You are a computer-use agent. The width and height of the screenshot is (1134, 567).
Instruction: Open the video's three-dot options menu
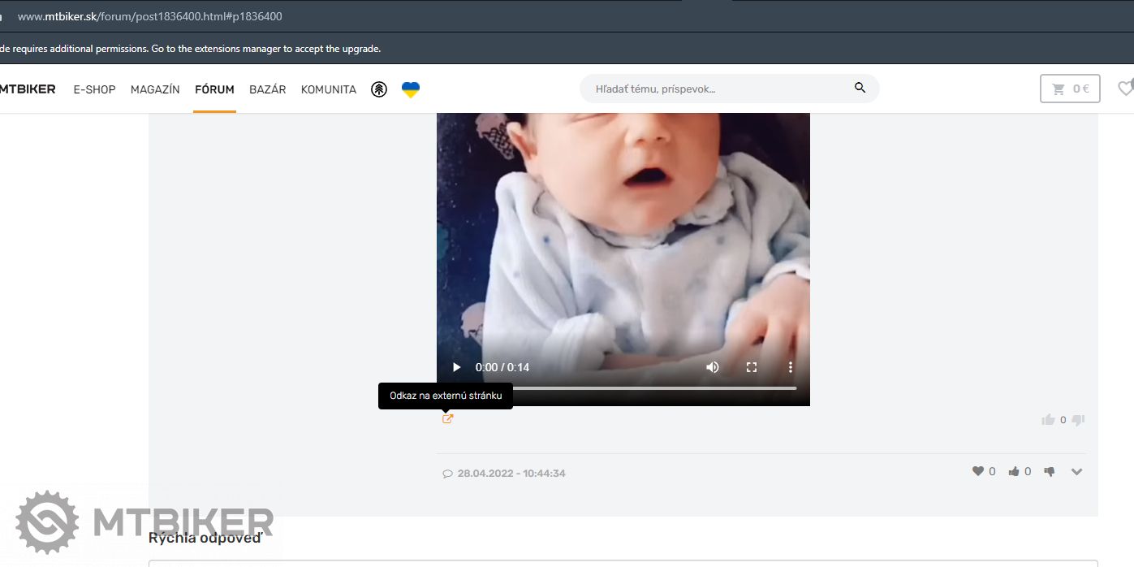pos(791,367)
